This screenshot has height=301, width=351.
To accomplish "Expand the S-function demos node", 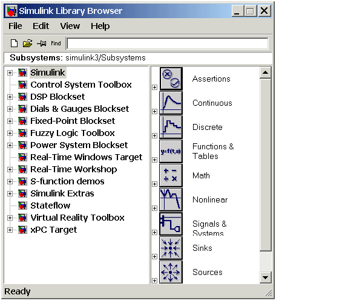I will point(10,181).
